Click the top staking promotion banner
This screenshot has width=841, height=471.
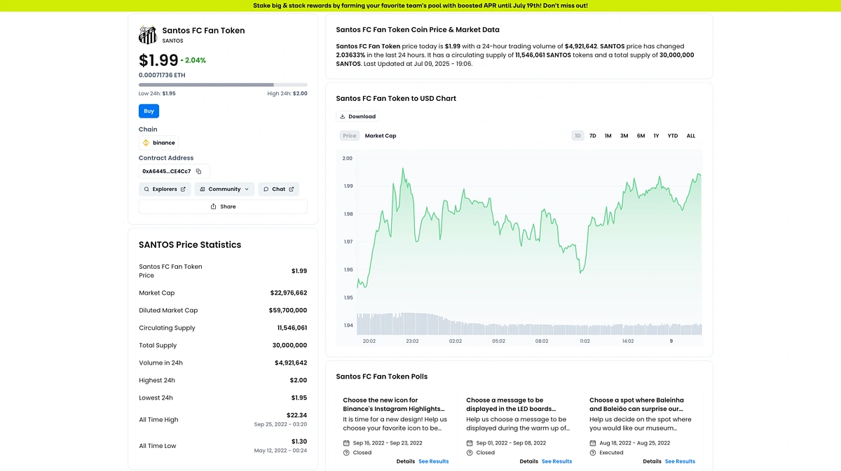point(420,6)
